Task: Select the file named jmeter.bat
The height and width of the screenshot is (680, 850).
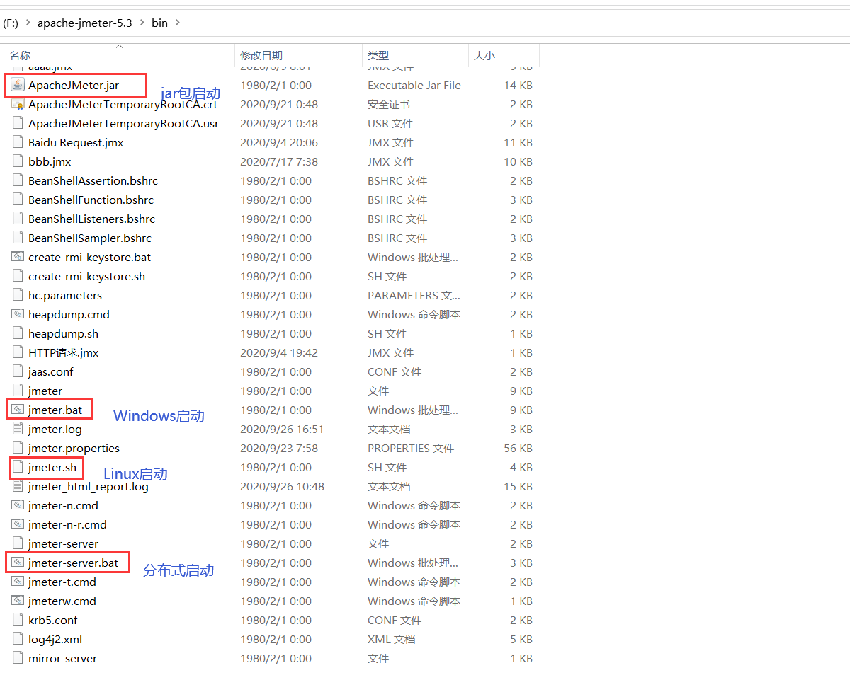Action: click(x=55, y=410)
